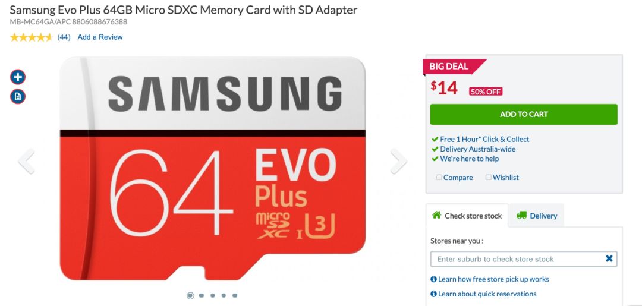Click info icon beside quick reservations
Screen dimensions: 642x306
point(433,294)
